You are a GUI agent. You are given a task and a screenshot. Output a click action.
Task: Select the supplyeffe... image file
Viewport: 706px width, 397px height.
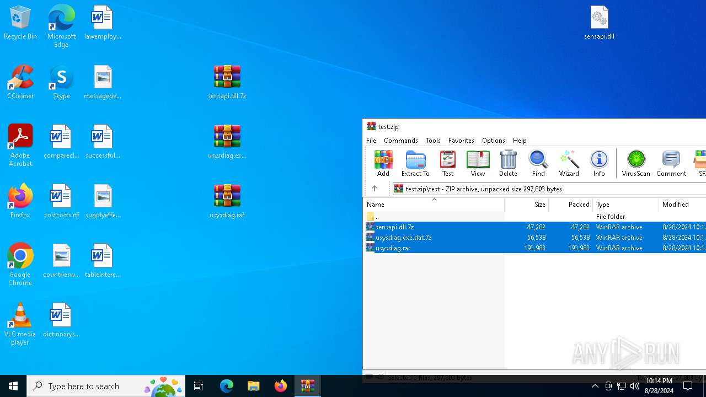click(x=103, y=202)
